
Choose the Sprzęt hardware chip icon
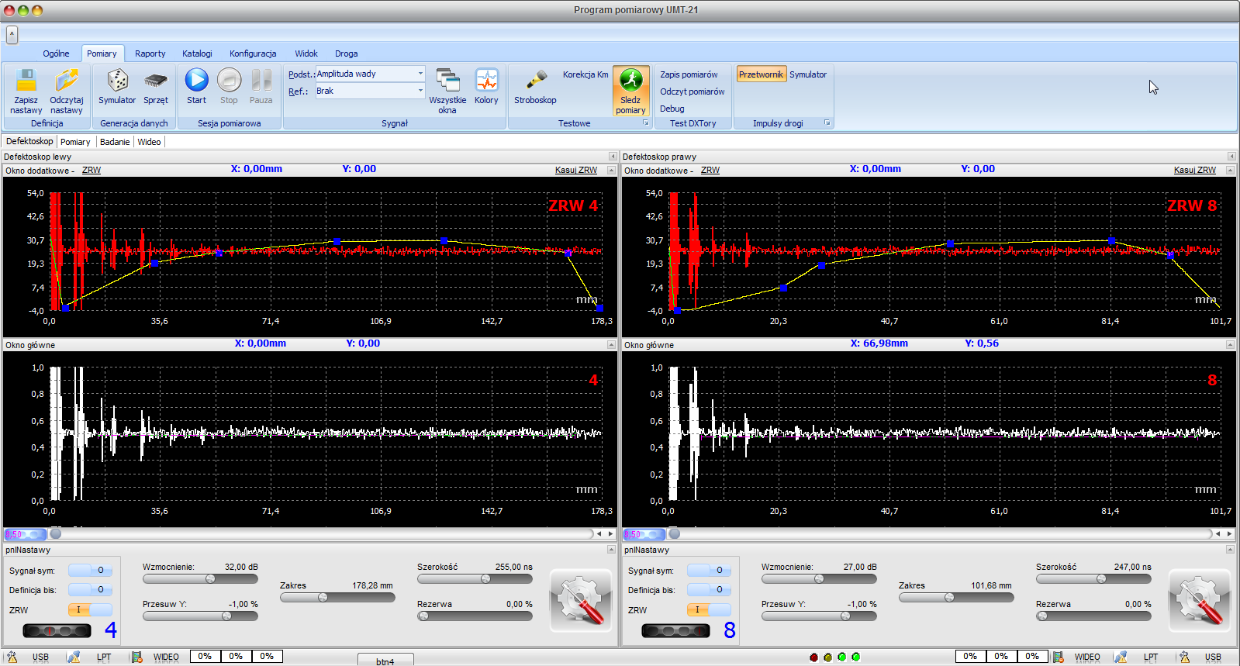(x=155, y=81)
